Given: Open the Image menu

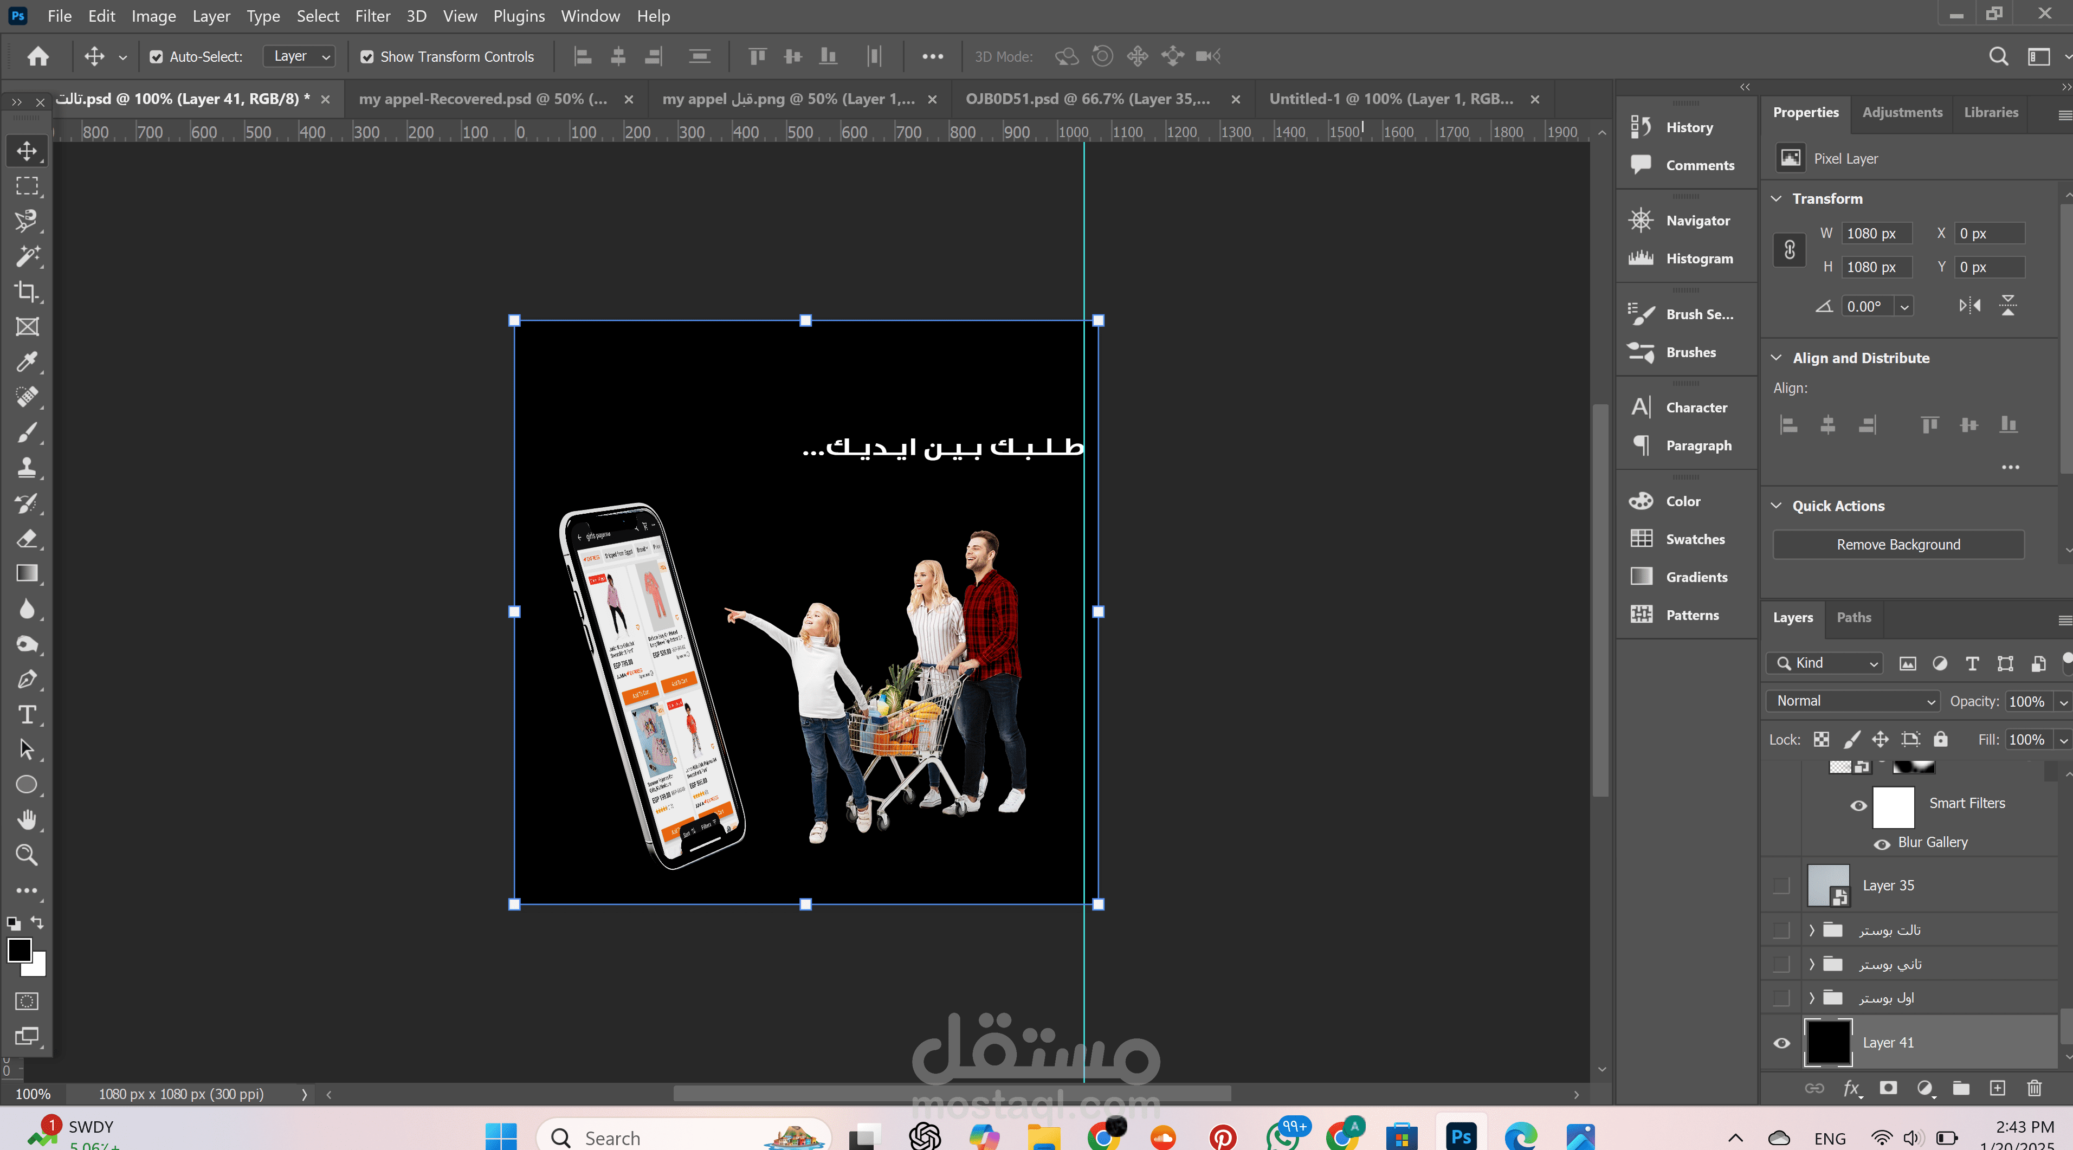Looking at the screenshot, I should click(154, 16).
